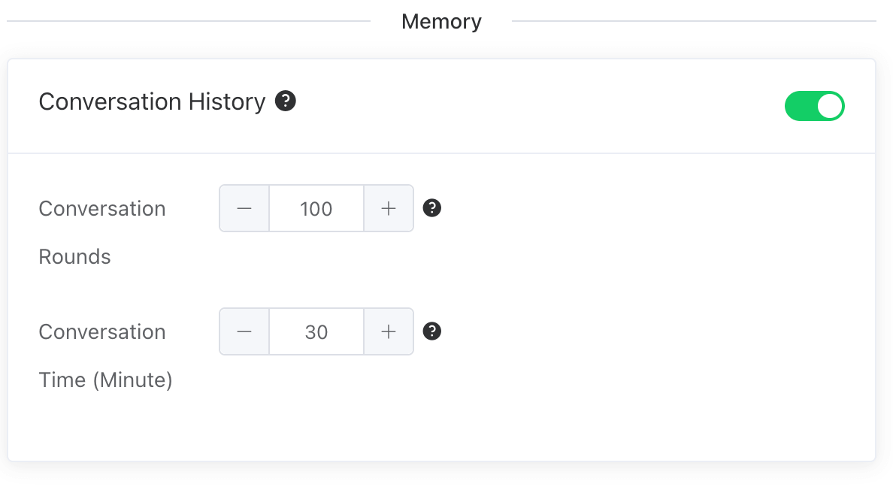
Task: Open the Conversation Rounds help tooltip icon
Action: tap(431, 208)
